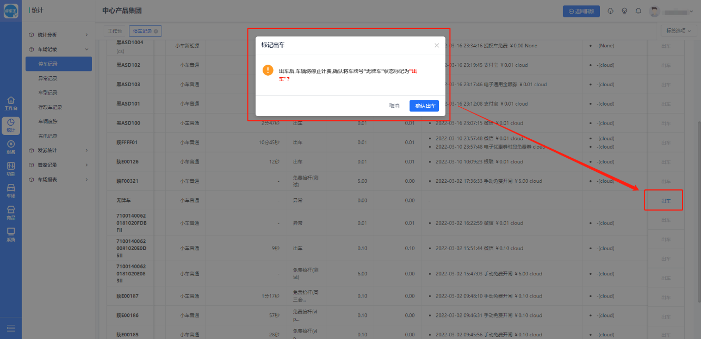This screenshot has width=701, height=339.
Task: Click the 2022-03-10 10:09:23 银联 payment entry
Action: (x=479, y=162)
